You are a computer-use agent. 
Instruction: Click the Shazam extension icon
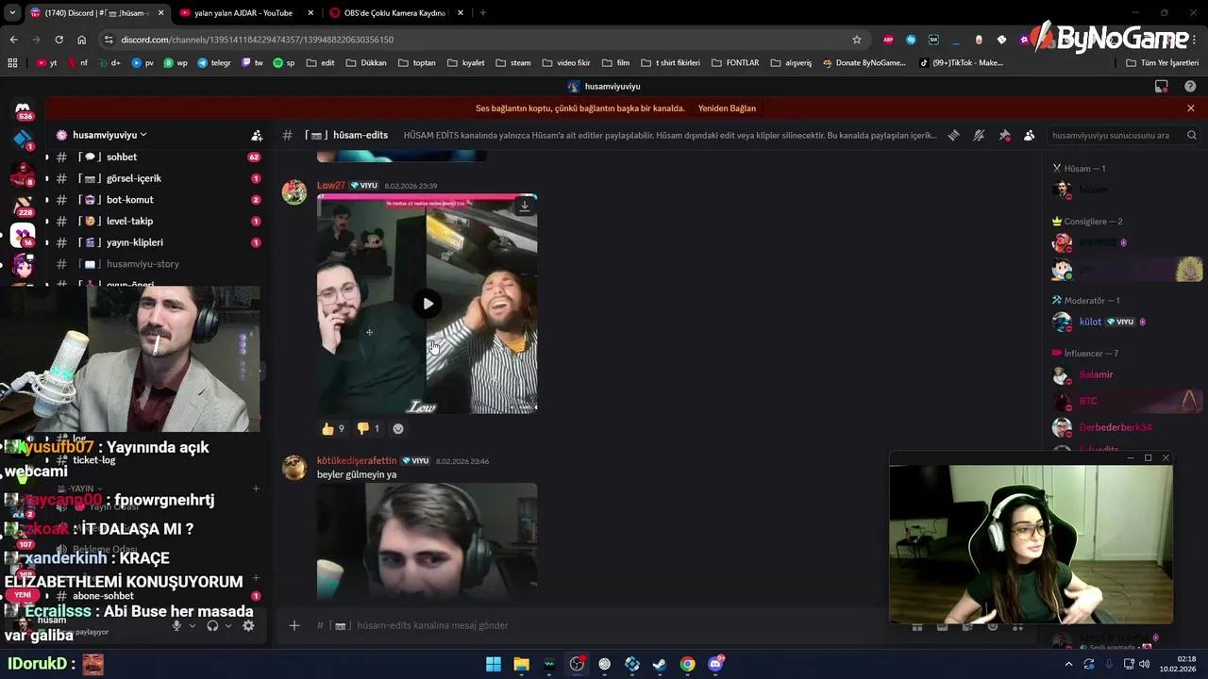[x=911, y=40]
